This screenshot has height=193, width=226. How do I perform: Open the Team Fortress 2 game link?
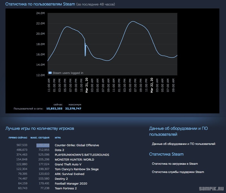click(66, 188)
